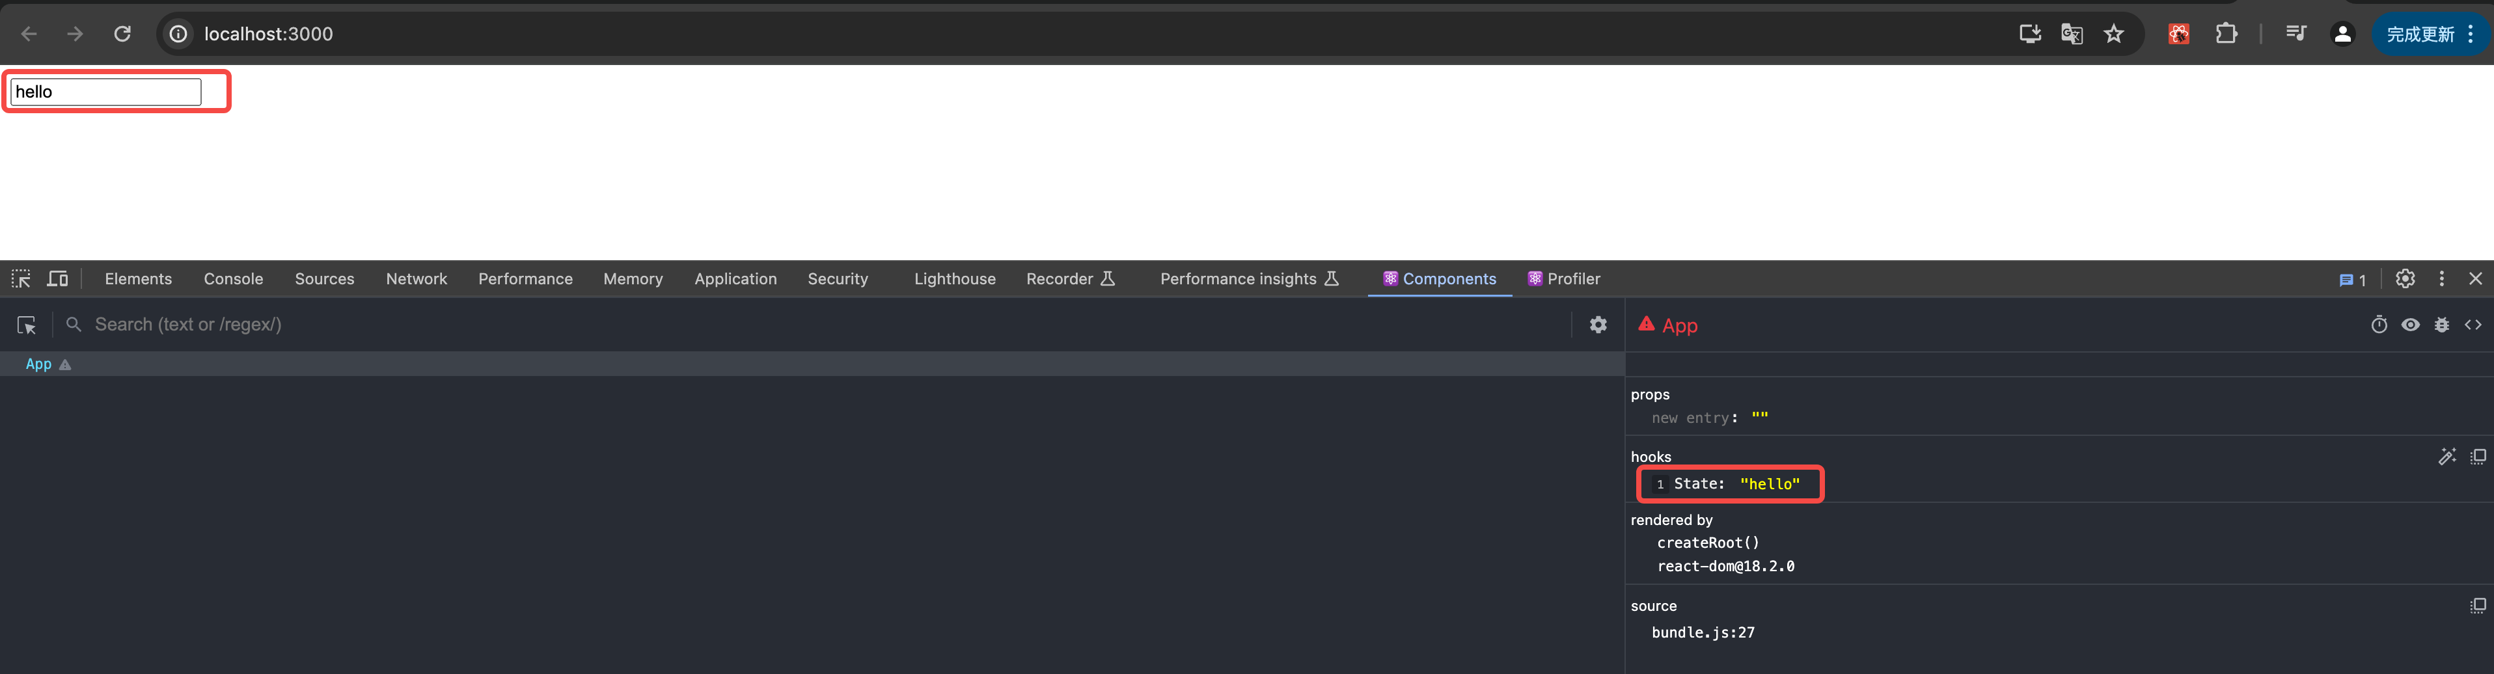The width and height of the screenshot is (2494, 674).
Task: Open the Extensions puzzle menu
Action: click(x=2226, y=34)
